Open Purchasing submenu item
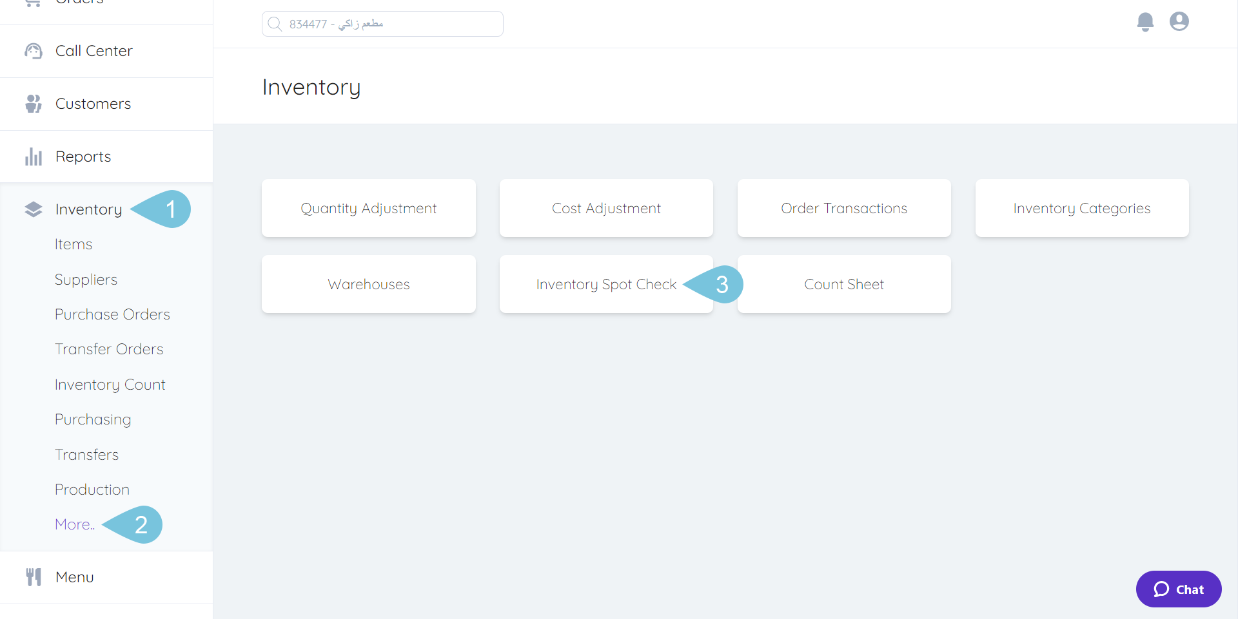This screenshot has height=619, width=1238. click(x=93, y=419)
